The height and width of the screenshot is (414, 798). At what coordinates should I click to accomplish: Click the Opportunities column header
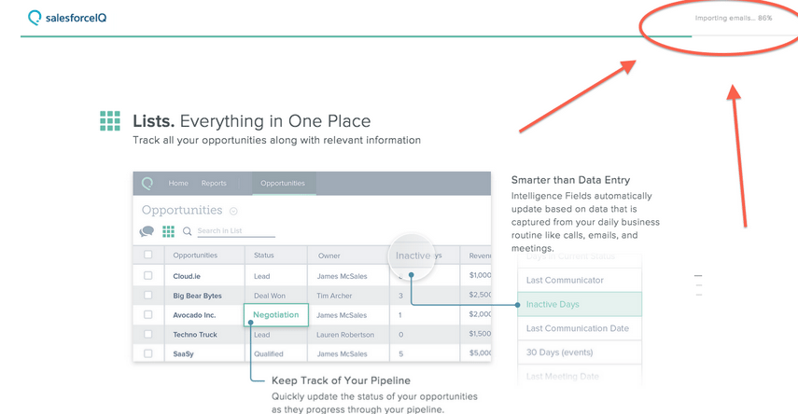click(195, 255)
